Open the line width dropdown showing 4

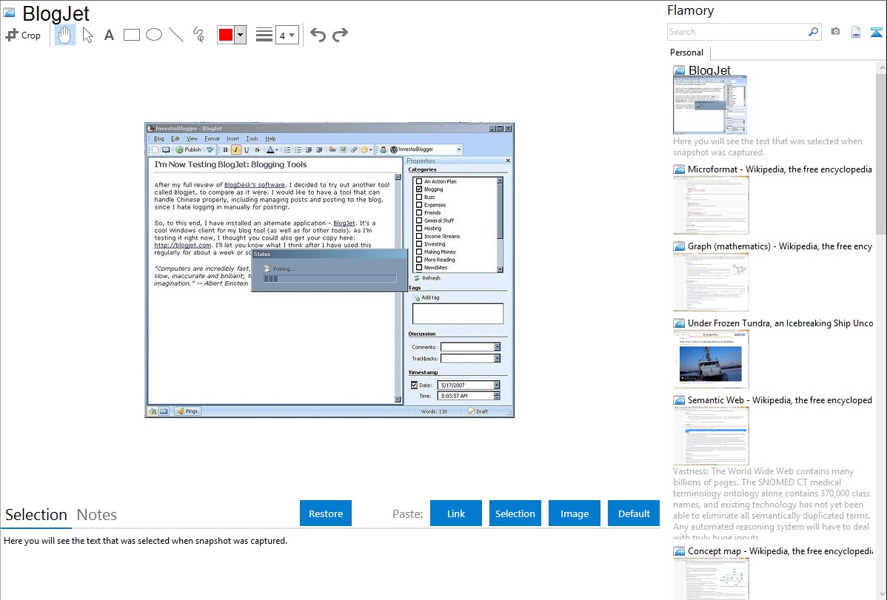coord(287,35)
